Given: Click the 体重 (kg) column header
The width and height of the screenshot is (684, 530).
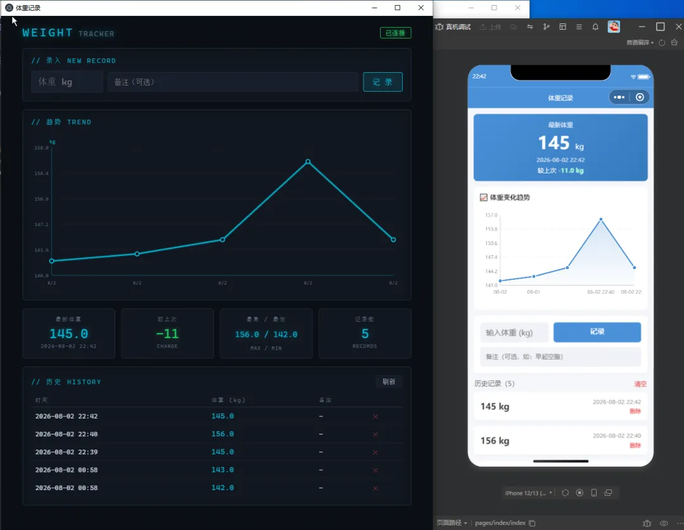Looking at the screenshot, I should click(x=228, y=400).
